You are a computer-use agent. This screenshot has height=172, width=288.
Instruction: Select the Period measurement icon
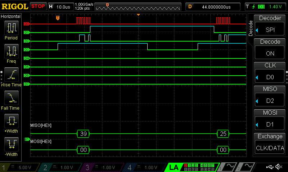[11, 28]
